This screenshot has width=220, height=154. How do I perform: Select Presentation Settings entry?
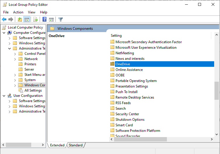[x=132, y=86]
